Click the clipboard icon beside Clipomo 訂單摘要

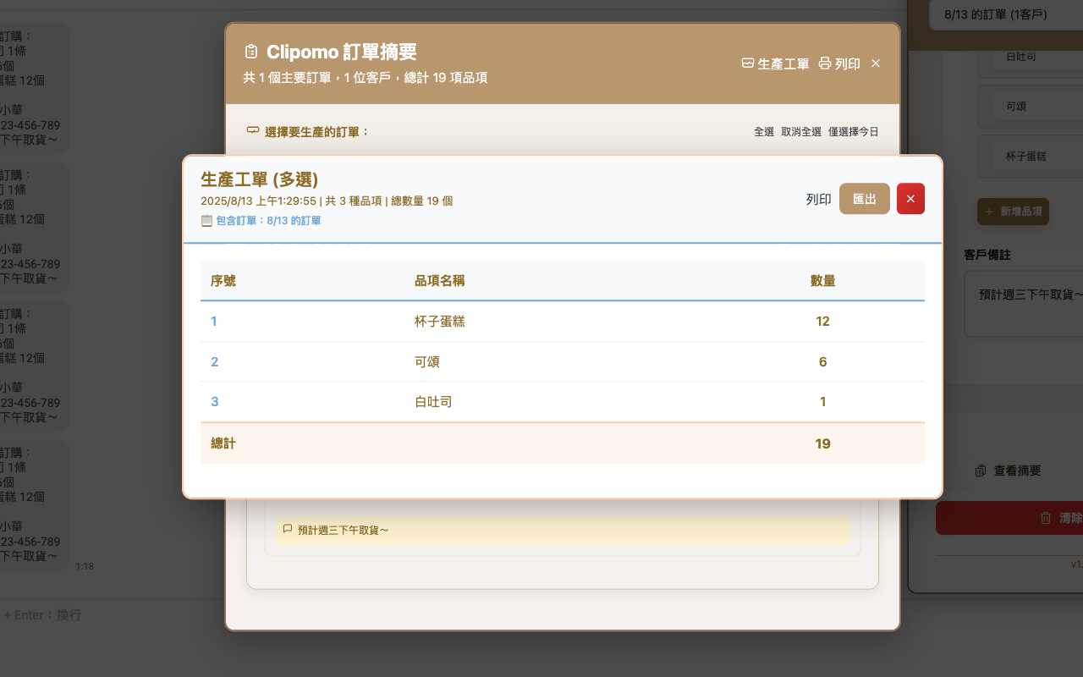point(250,52)
